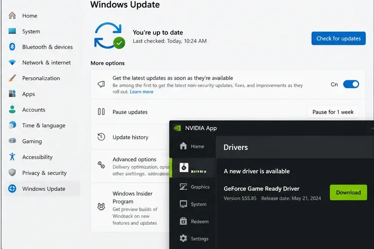The height and width of the screenshot is (249, 374).
Task: Select Redeem label in NVIDIA App sidebar
Action: 200,221
